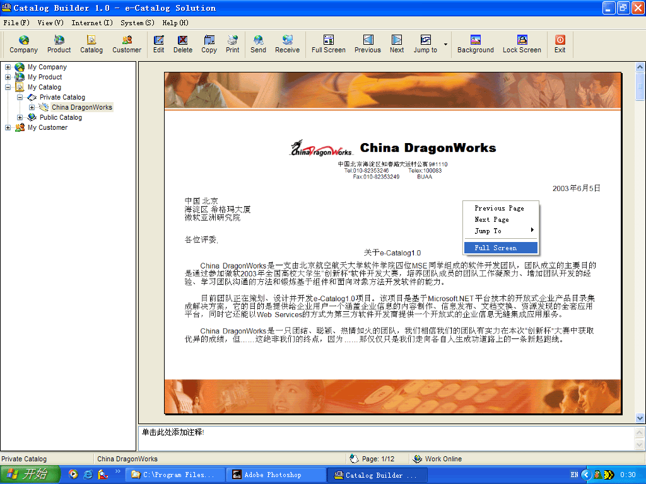
Task: Print the catalog via Print icon
Action: click(232, 44)
